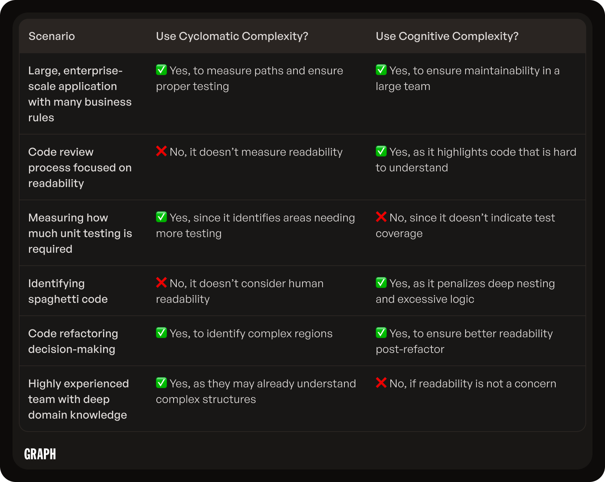Image resolution: width=605 pixels, height=482 pixels.
Task: Click red X beside 'No, it doesn't consider human'
Action: click(161, 282)
